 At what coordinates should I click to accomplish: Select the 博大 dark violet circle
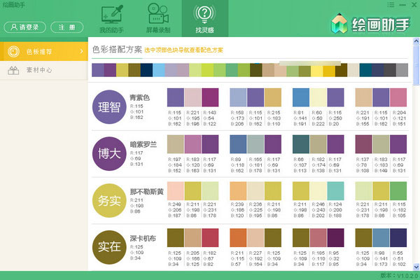110,152
